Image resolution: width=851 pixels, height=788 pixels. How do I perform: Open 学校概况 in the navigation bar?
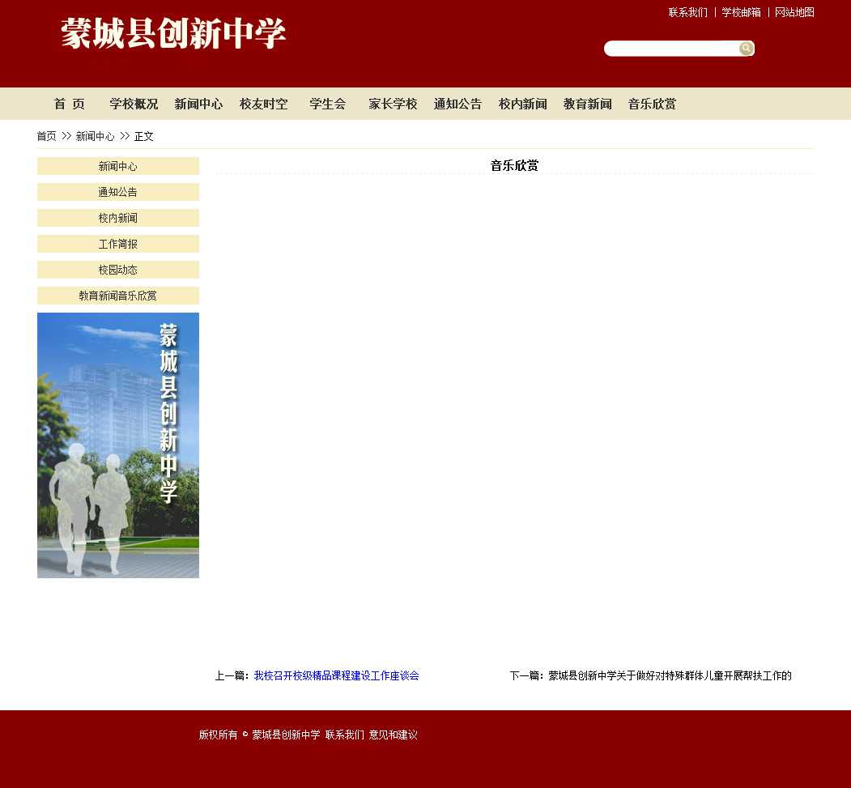pyautogui.click(x=134, y=104)
